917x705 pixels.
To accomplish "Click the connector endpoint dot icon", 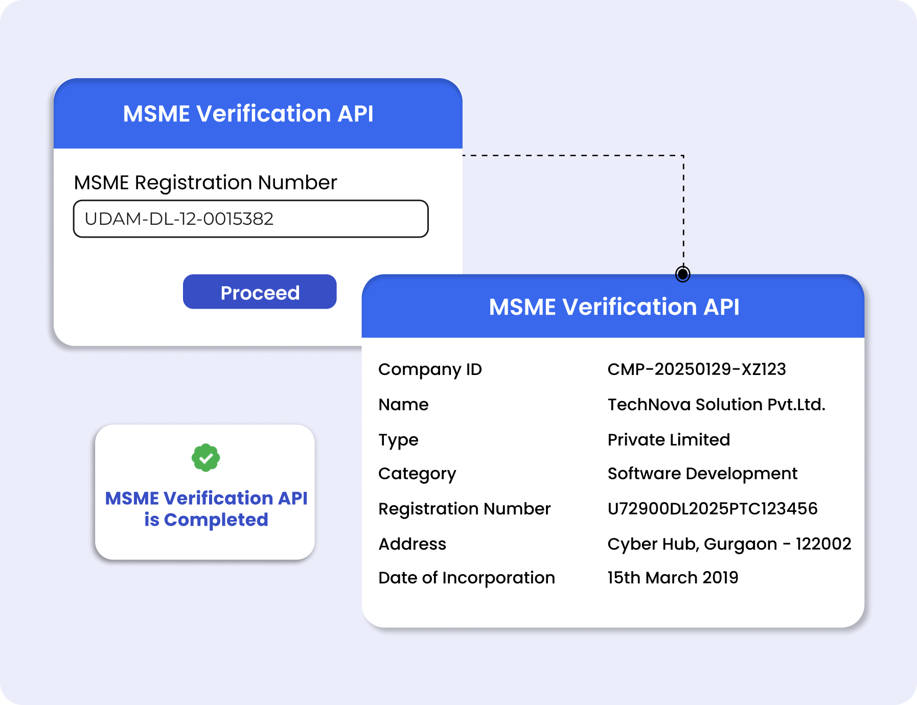I will (683, 274).
